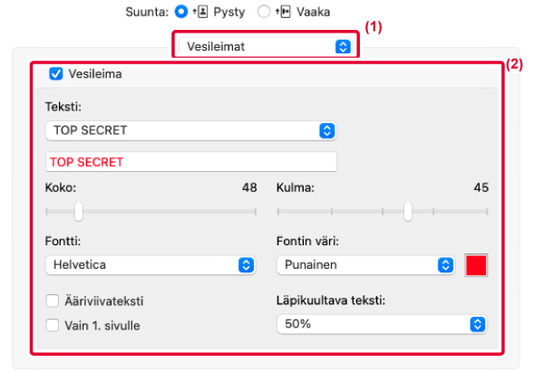Select the Pysty orientation radio button

pos(181,12)
